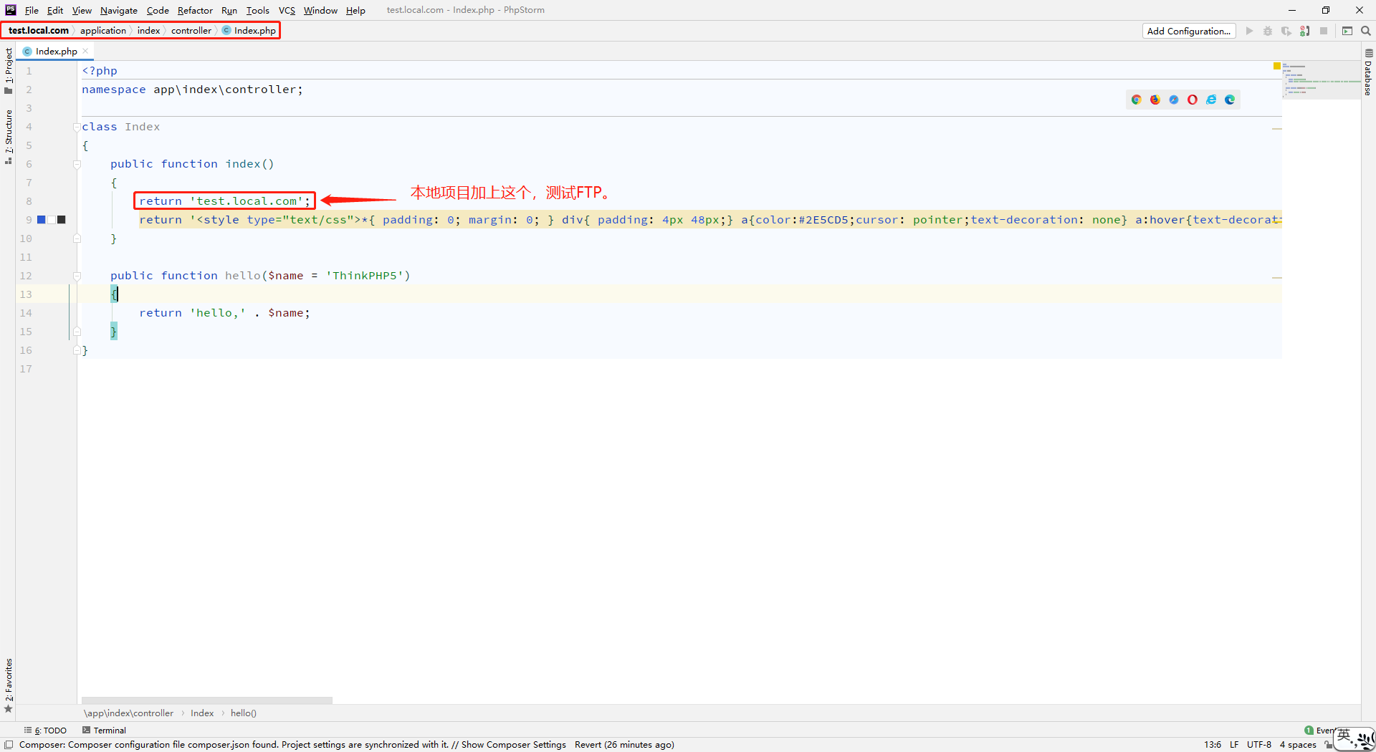Open the Database tool window
The height and width of the screenshot is (752, 1376).
(1368, 72)
